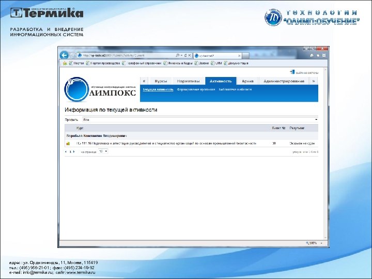
Task: Stop loading with address bar X icon
Action: pyautogui.click(x=189, y=55)
